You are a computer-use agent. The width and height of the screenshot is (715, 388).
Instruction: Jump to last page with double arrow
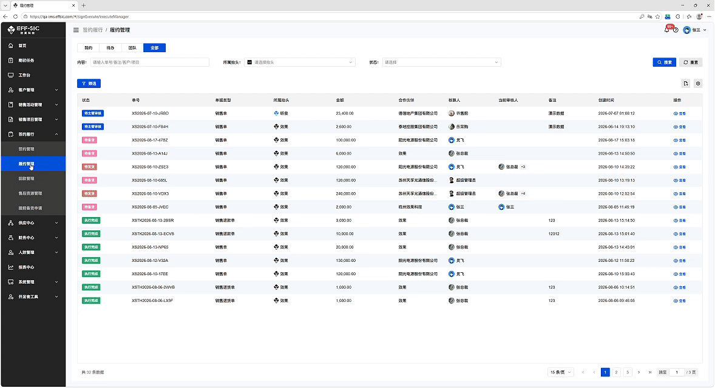(x=650, y=372)
